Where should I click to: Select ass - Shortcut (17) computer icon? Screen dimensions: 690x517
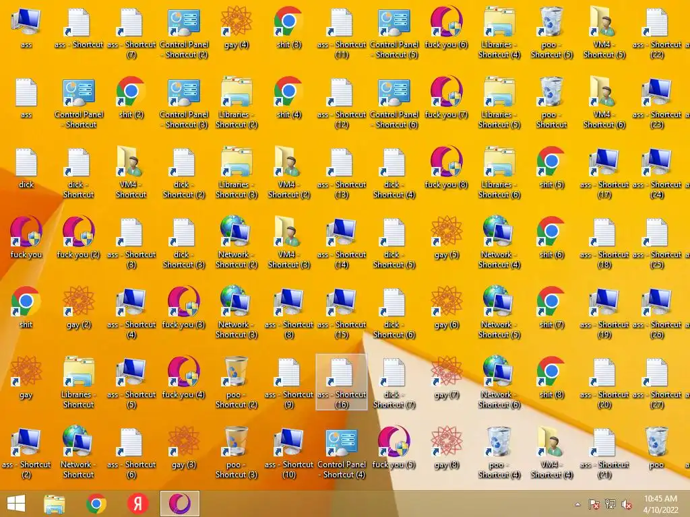[x=604, y=172]
